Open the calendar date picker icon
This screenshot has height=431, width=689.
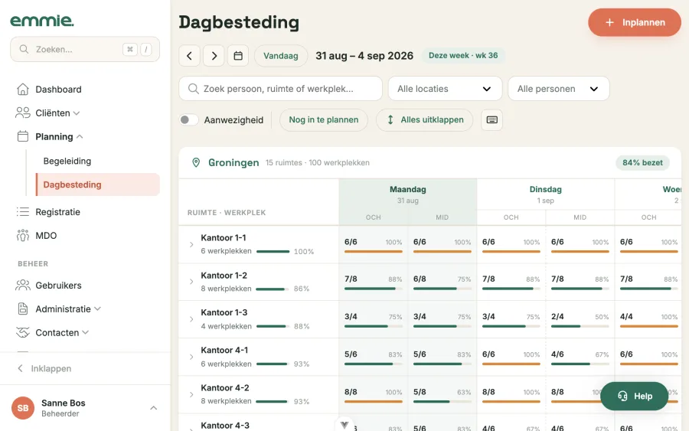click(x=238, y=56)
